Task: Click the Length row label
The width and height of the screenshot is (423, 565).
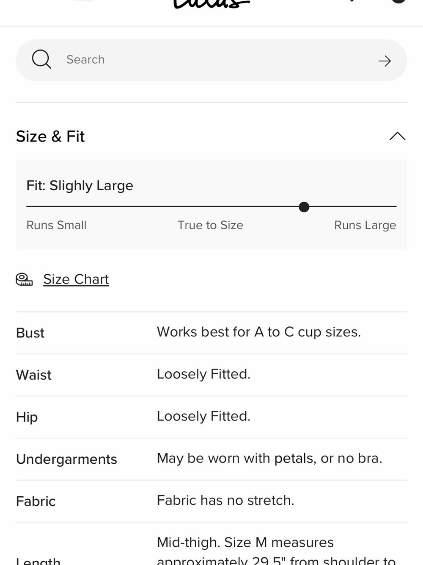Action: click(x=38, y=561)
